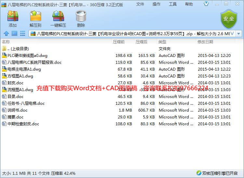Click the 解压到 (Extract to) icon
Image resolution: width=244 pixels, height=178 pixels.
coord(35,16)
